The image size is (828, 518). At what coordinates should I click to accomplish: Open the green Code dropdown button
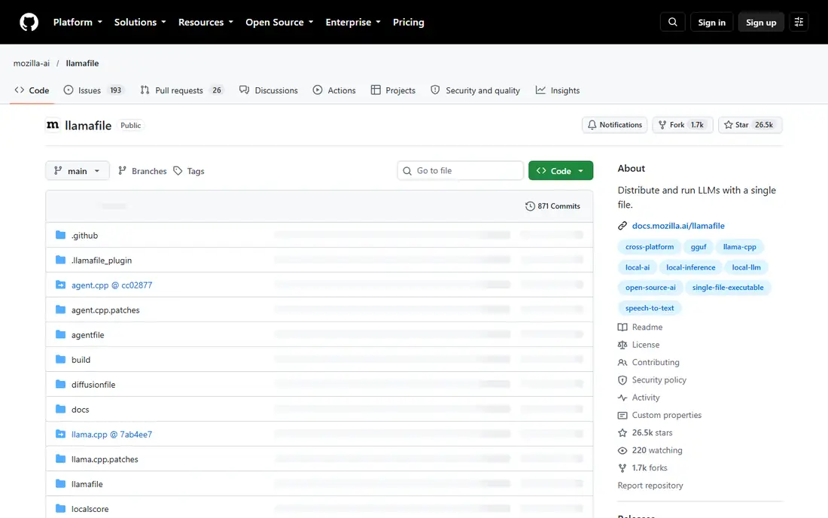pos(561,171)
